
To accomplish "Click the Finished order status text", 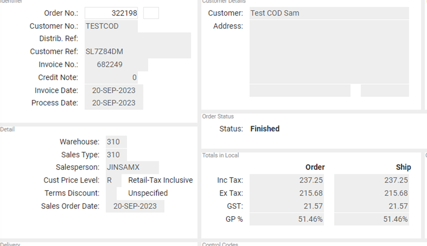I will click(x=265, y=129).
